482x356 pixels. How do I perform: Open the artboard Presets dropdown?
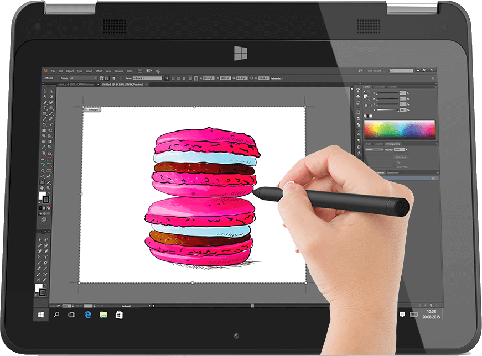tap(84, 78)
